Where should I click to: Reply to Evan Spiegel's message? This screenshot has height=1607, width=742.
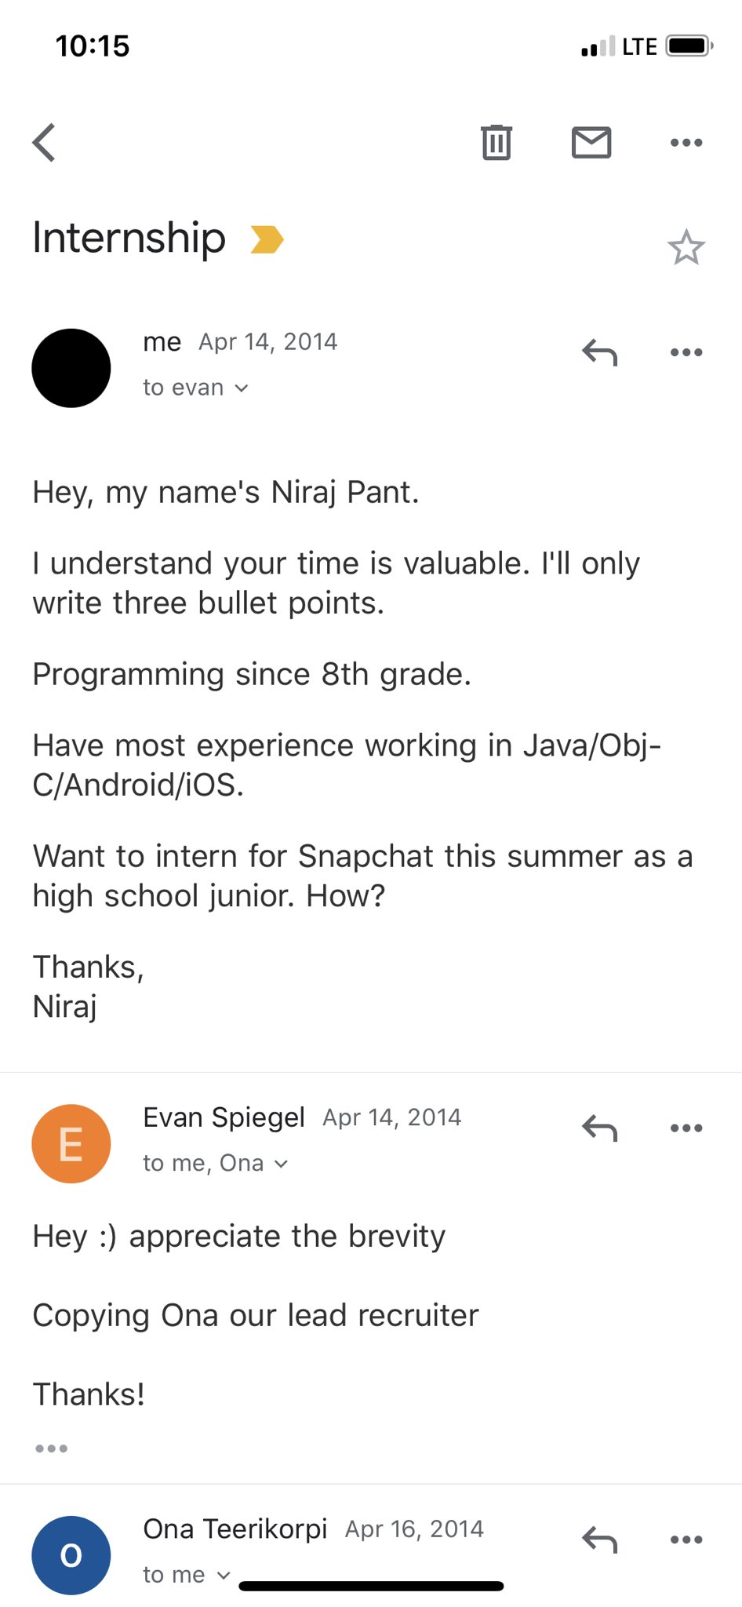(598, 1128)
